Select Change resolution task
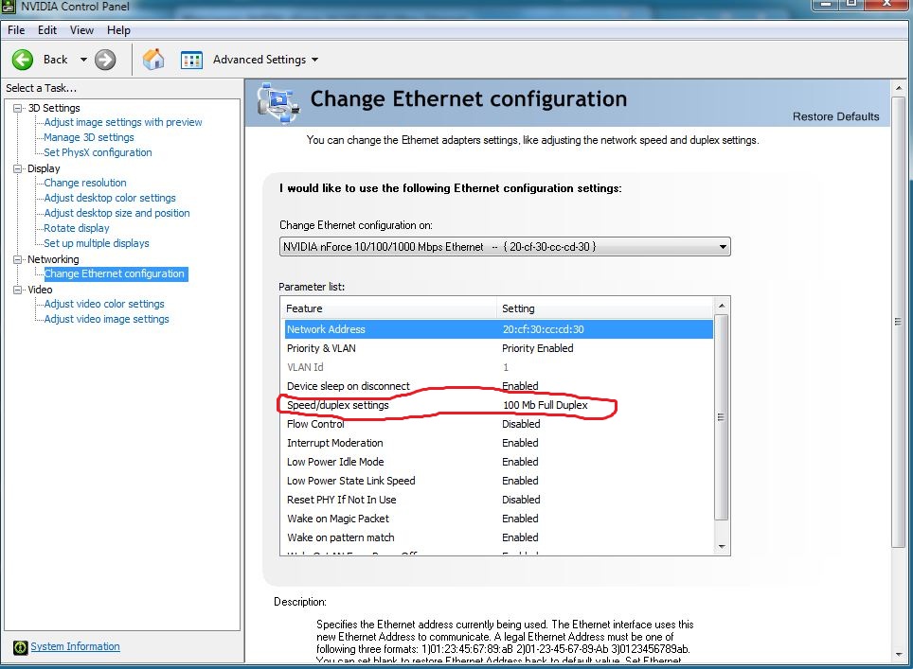Screen dimensions: 913x669 [x=85, y=183]
